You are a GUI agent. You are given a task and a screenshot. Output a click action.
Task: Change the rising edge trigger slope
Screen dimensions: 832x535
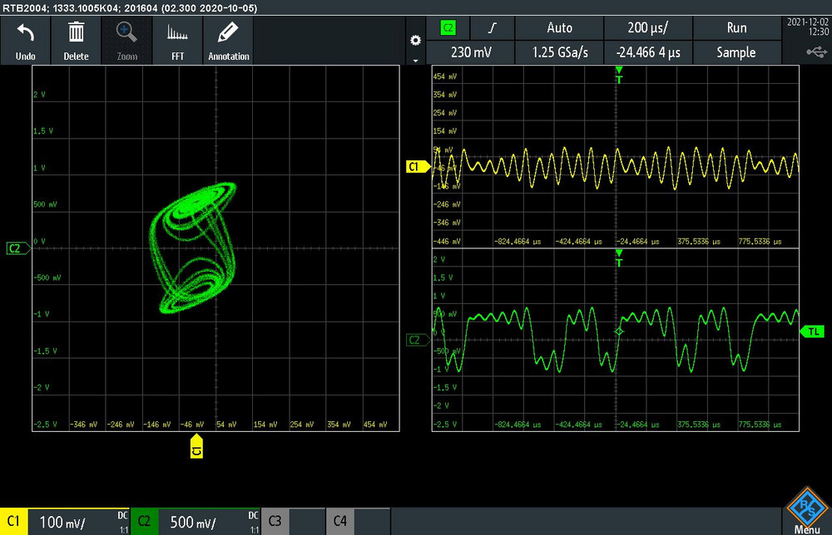(492, 28)
